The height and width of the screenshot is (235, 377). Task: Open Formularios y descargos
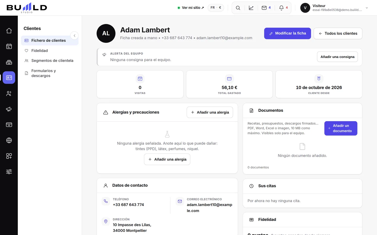pyautogui.click(x=50, y=73)
